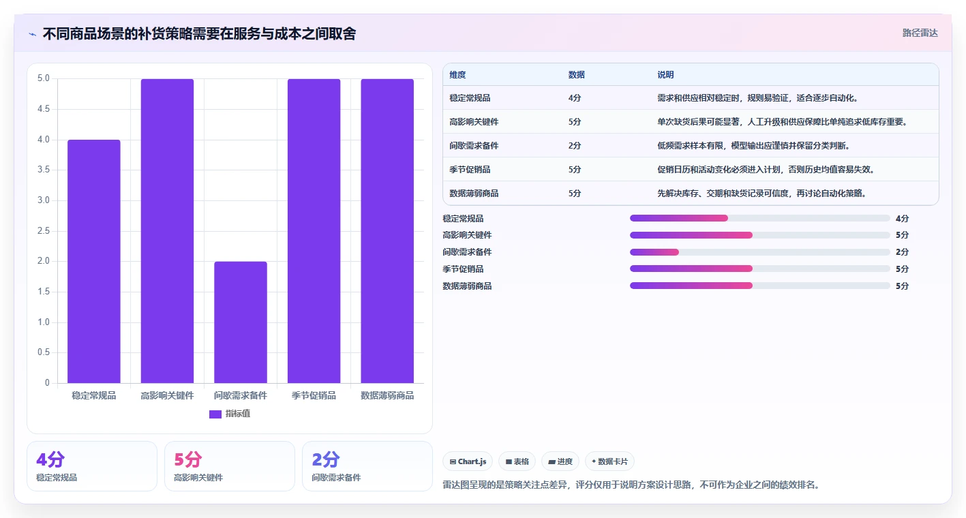
Task: Click the 季节促销品 progress bar
Action: click(760, 269)
